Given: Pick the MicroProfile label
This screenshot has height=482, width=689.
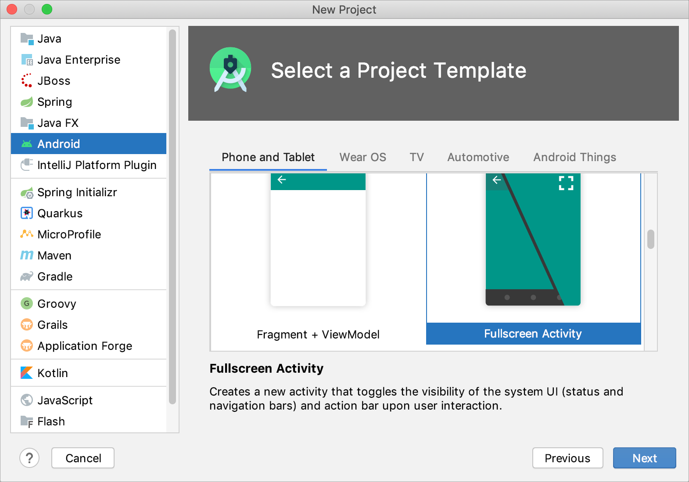Looking at the screenshot, I should [x=69, y=234].
